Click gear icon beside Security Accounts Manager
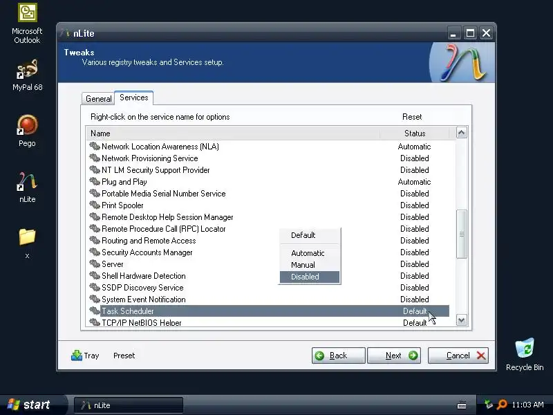 click(x=95, y=252)
